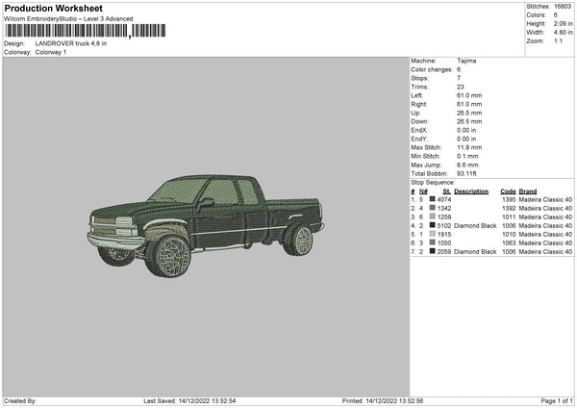Click the 'Page 1 of 1' footer text
Viewport: 577px width, 408px height.
(557, 400)
